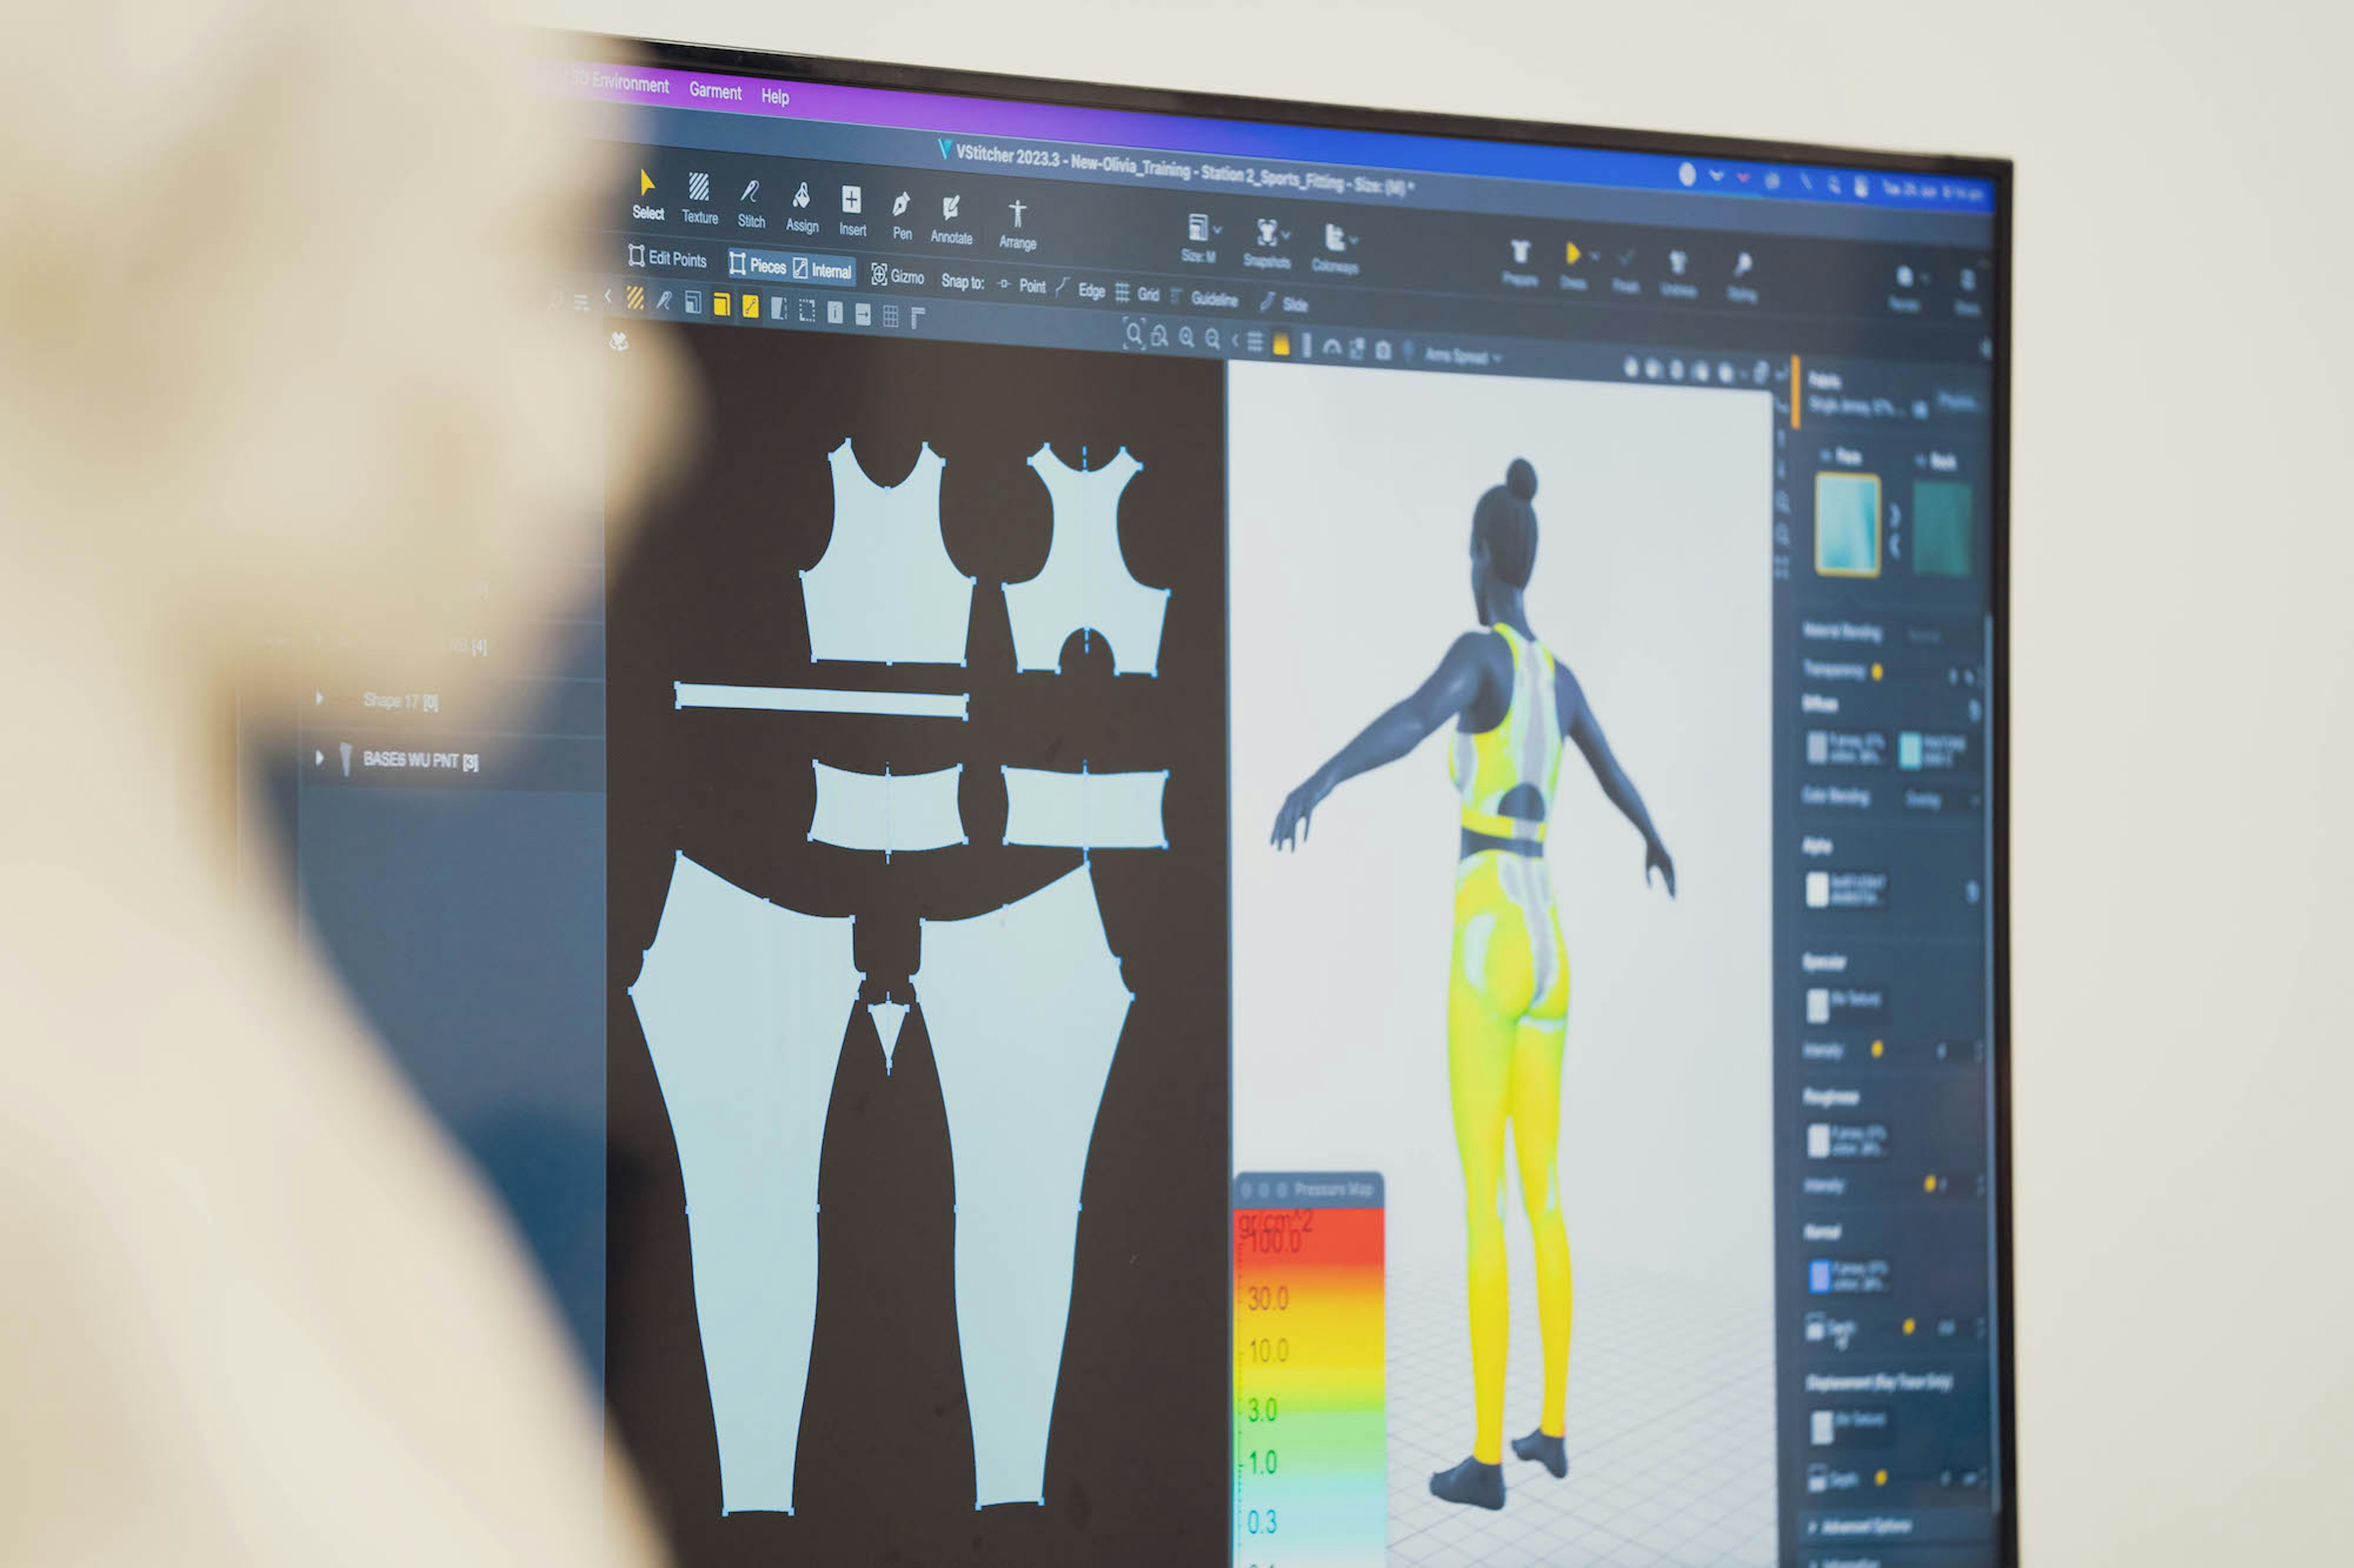Click the grid table icon in the 2D toolbar
Image resolution: width=2354 pixels, height=1568 pixels.
click(890, 317)
